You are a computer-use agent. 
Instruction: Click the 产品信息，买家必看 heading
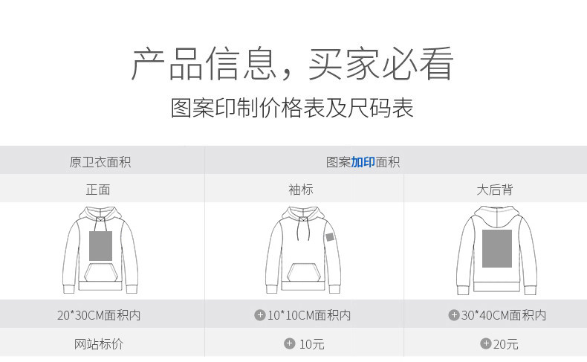pyautogui.click(x=293, y=64)
